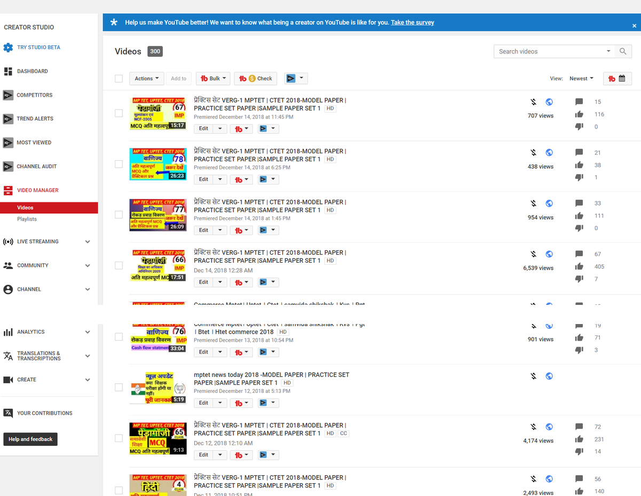The height and width of the screenshot is (496, 641).
Task: Click the search magnifier button
Action: [623, 51]
